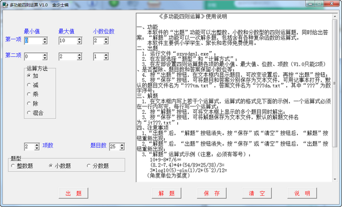Screen dimensions: 342x207
Task: Decrease 第二项 最小值 with down arrow
Action: [44, 58]
